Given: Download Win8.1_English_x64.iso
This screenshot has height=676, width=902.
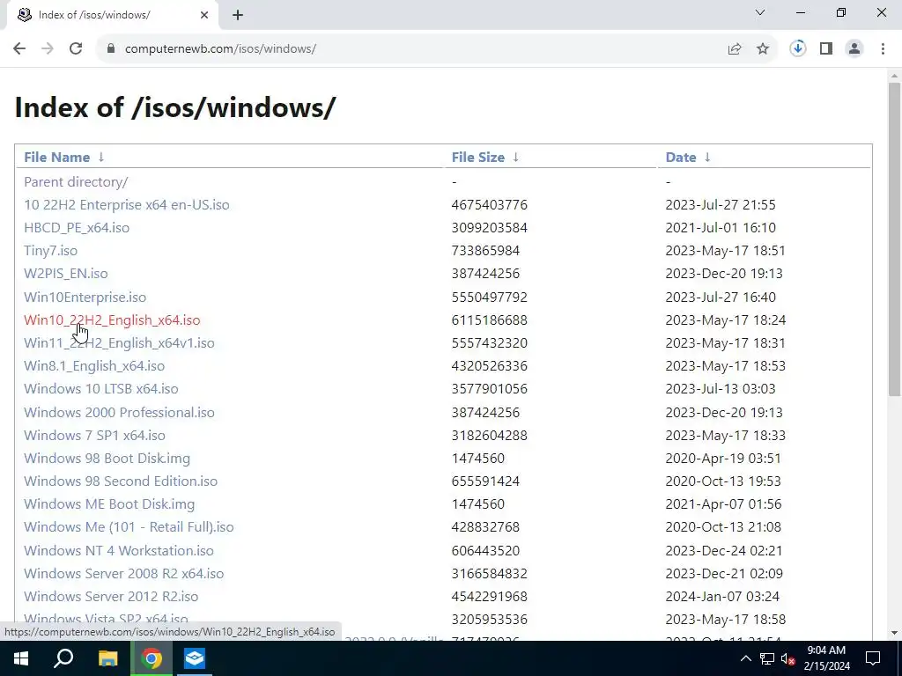Looking at the screenshot, I should coord(94,366).
